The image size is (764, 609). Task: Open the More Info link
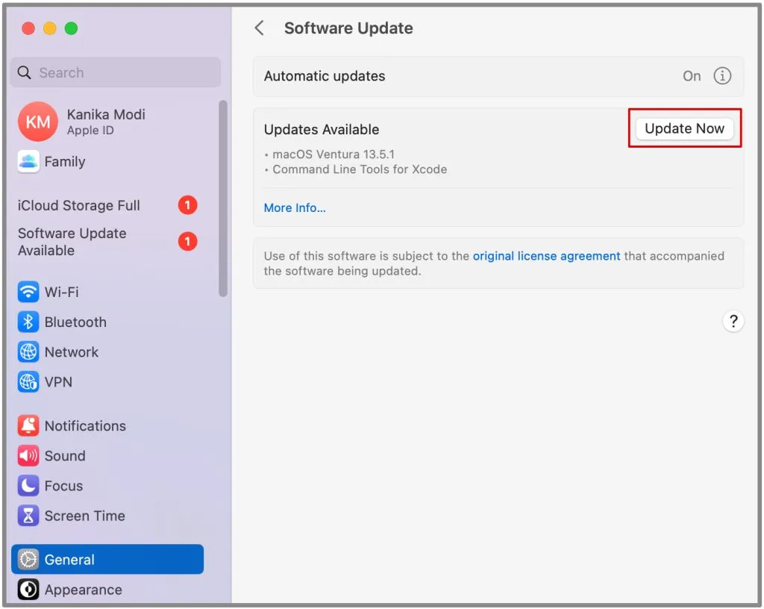tap(295, 208)
